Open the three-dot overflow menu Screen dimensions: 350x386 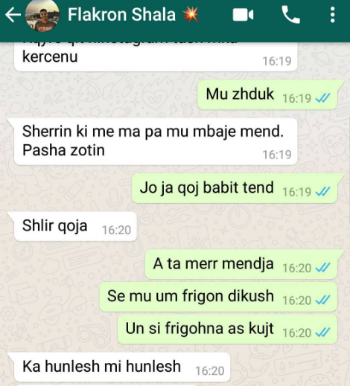pyautogui.click(x=333, y=15)
